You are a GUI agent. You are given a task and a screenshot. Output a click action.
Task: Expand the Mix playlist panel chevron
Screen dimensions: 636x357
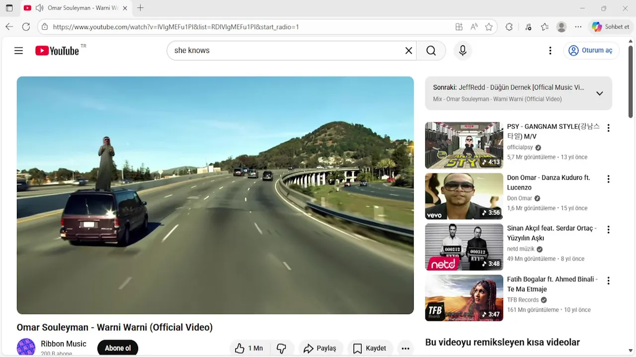600,93
